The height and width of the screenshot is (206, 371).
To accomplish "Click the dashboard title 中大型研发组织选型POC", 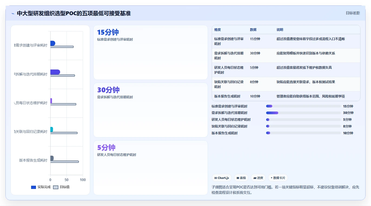I will (74, 13).
